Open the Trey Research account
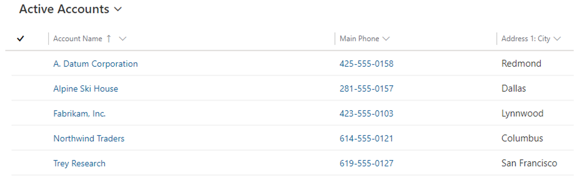 [79, 163]
